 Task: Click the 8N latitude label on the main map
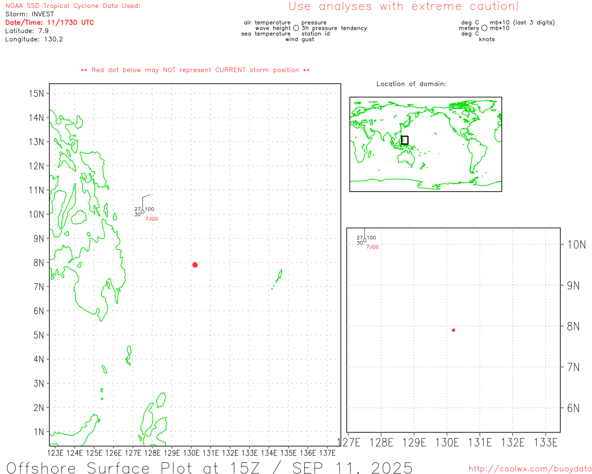point(38,263)
